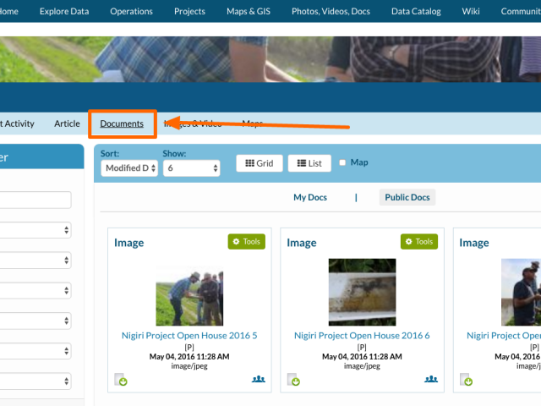This screenshot has width=541, height=406.
Task: Click date May 04, 2016 under Open House 2016 5
Action: click(189, 357)
